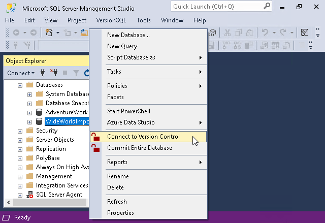Click the Paste toolbar icon
This screenshot has height=223, width=325.
[x=249, y=33]
